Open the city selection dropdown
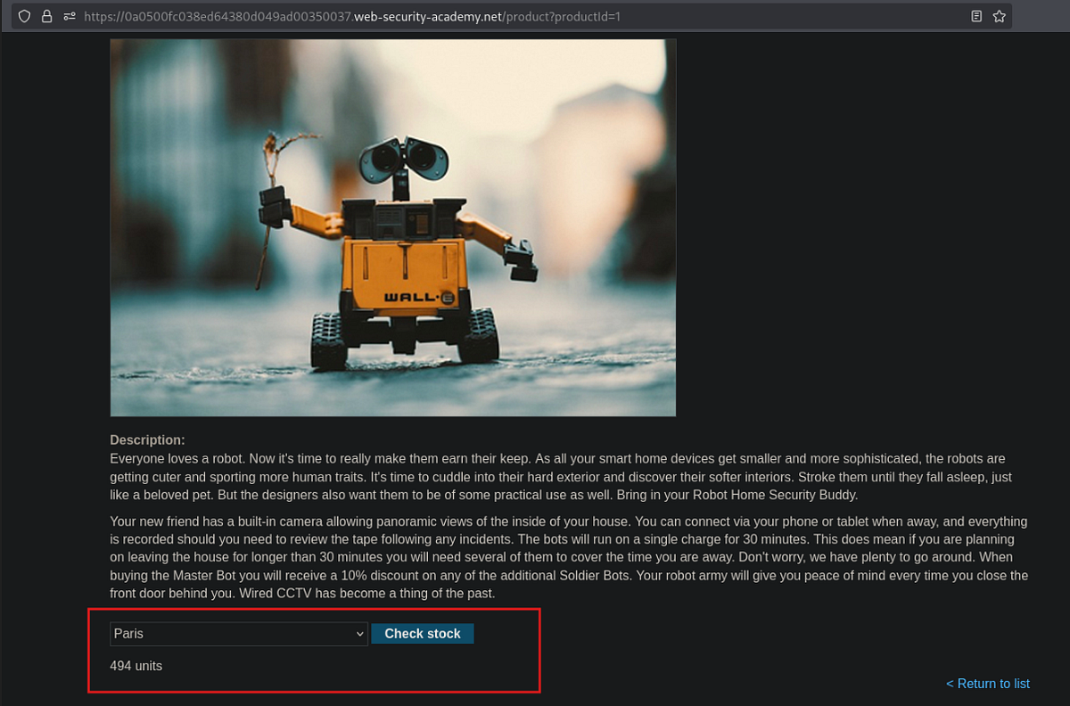Screen dimensions: 1070x706 tap(238, 633)
